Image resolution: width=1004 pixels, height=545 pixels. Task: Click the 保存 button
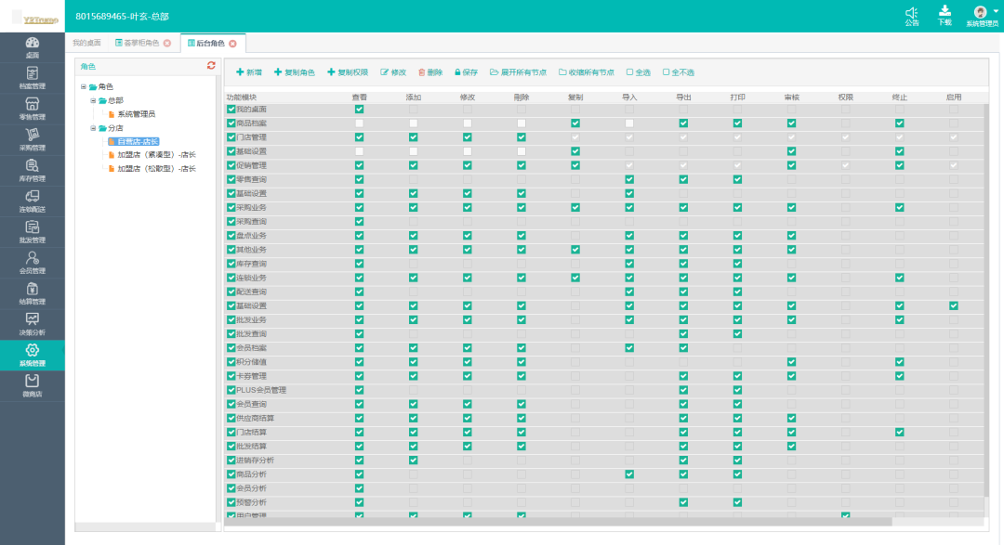(466, 72)
